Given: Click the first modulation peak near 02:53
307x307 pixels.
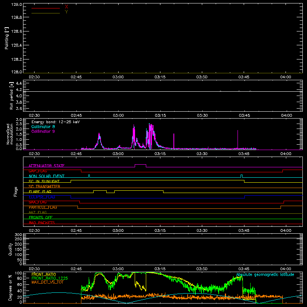Looking at the screenshot, I should click(99, 140).
